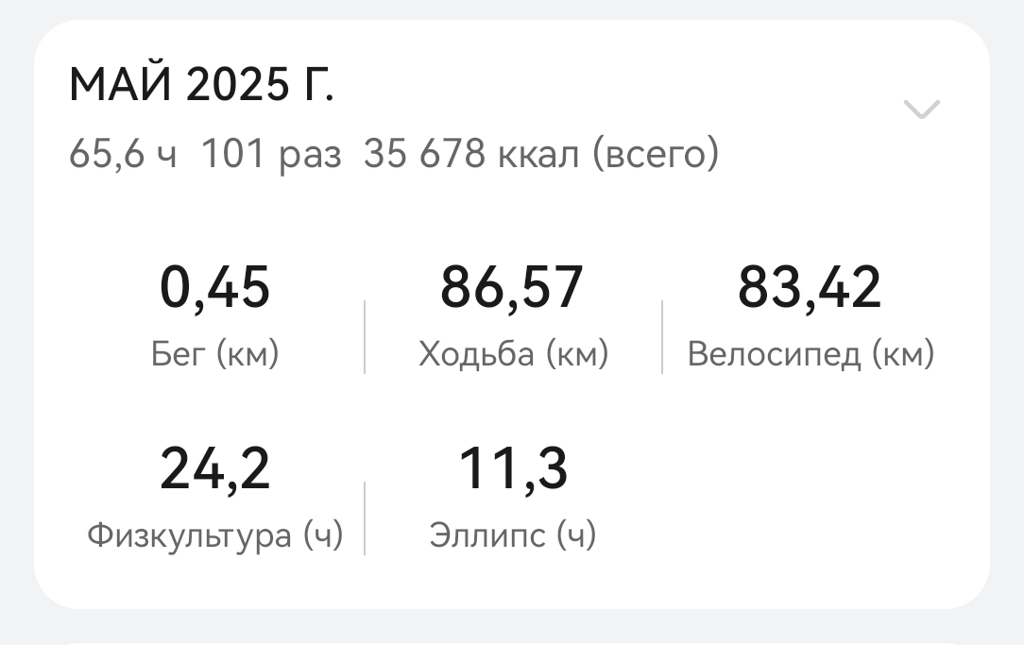Collapse the May 2025 card chevron
Viewport: 1024px width, 645px height.
coord(921,109)
